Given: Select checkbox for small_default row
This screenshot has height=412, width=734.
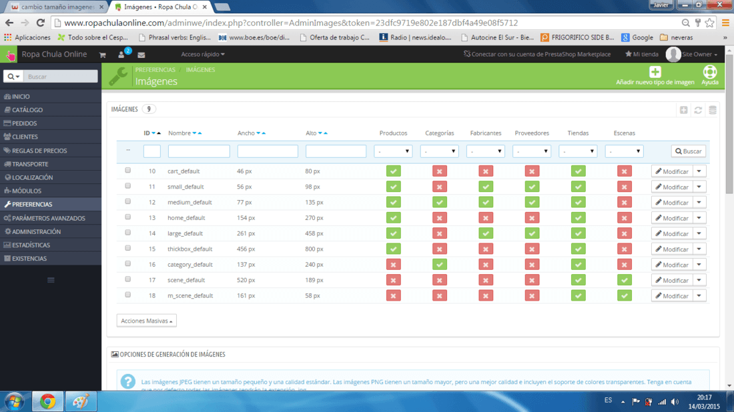Looking at the screenshot, I should tap(128, 186).
